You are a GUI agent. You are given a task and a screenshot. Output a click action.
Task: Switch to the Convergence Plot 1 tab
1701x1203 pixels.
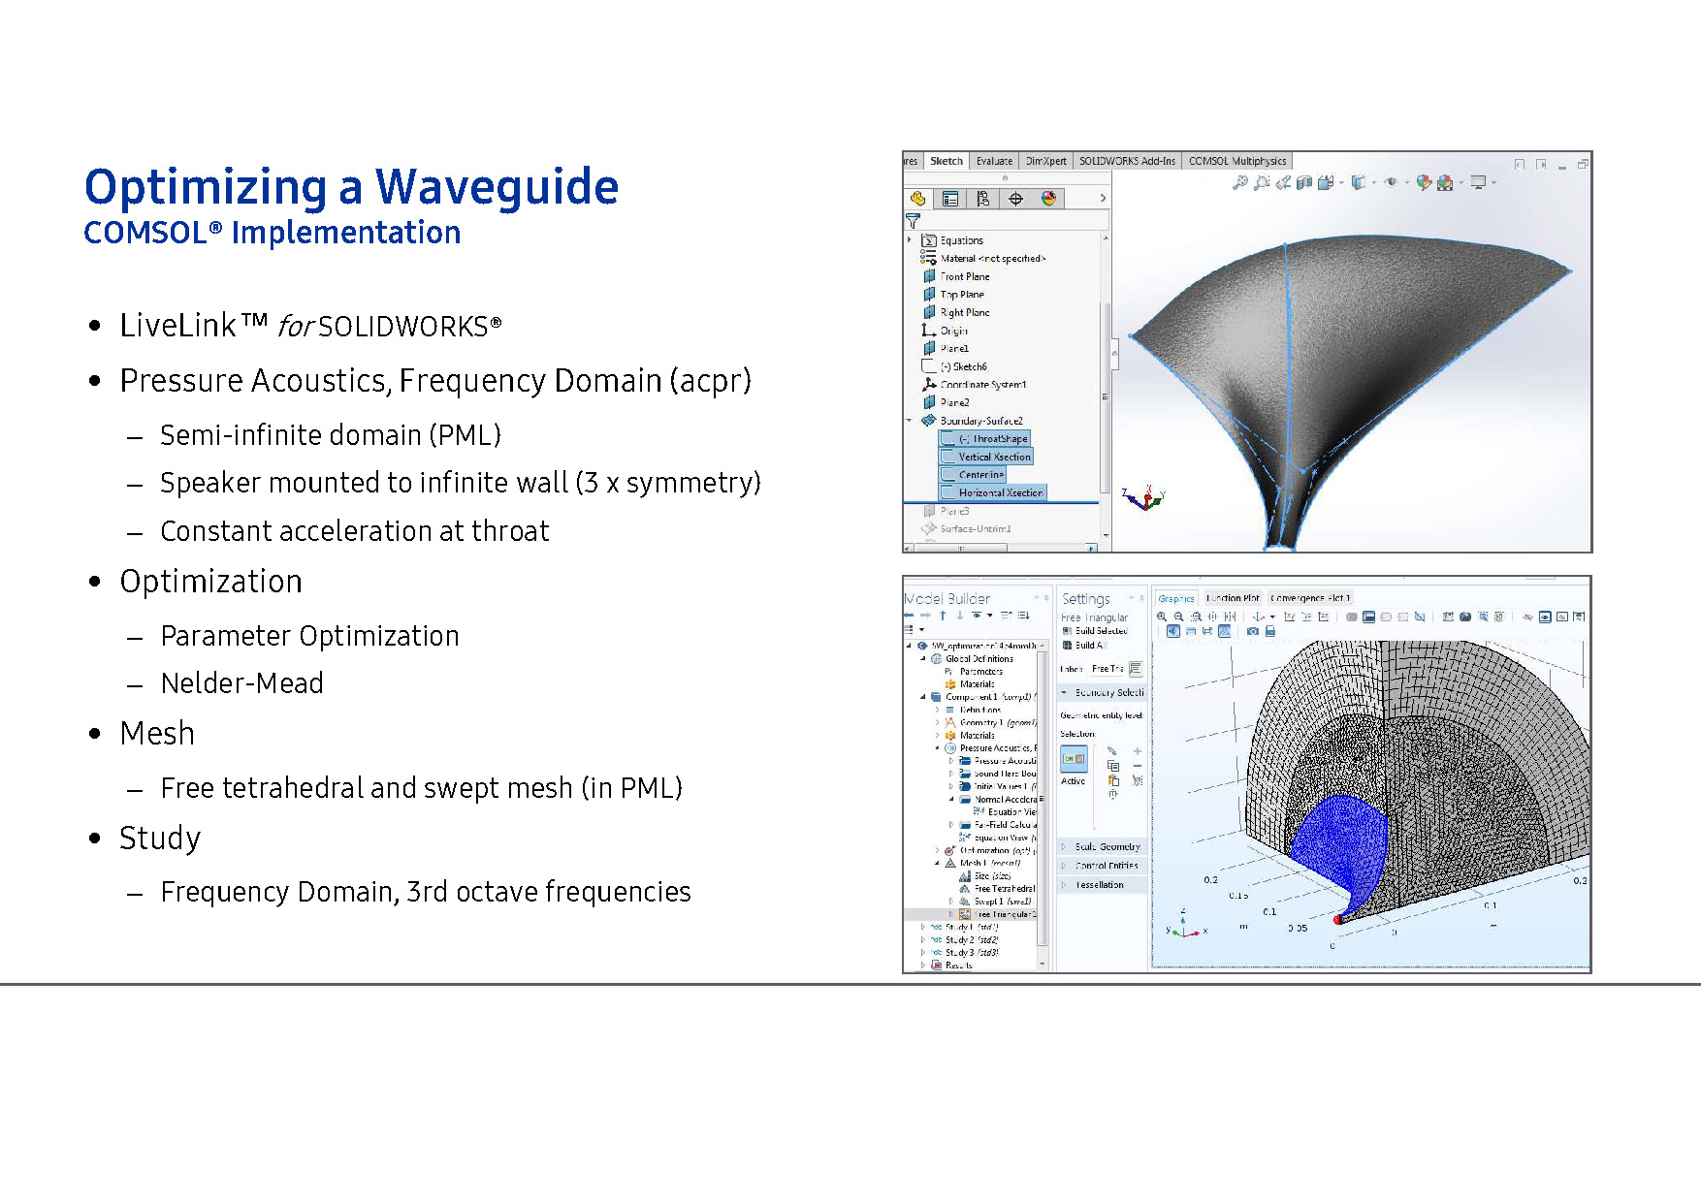pyautogui.click(x=1310, y=598)
